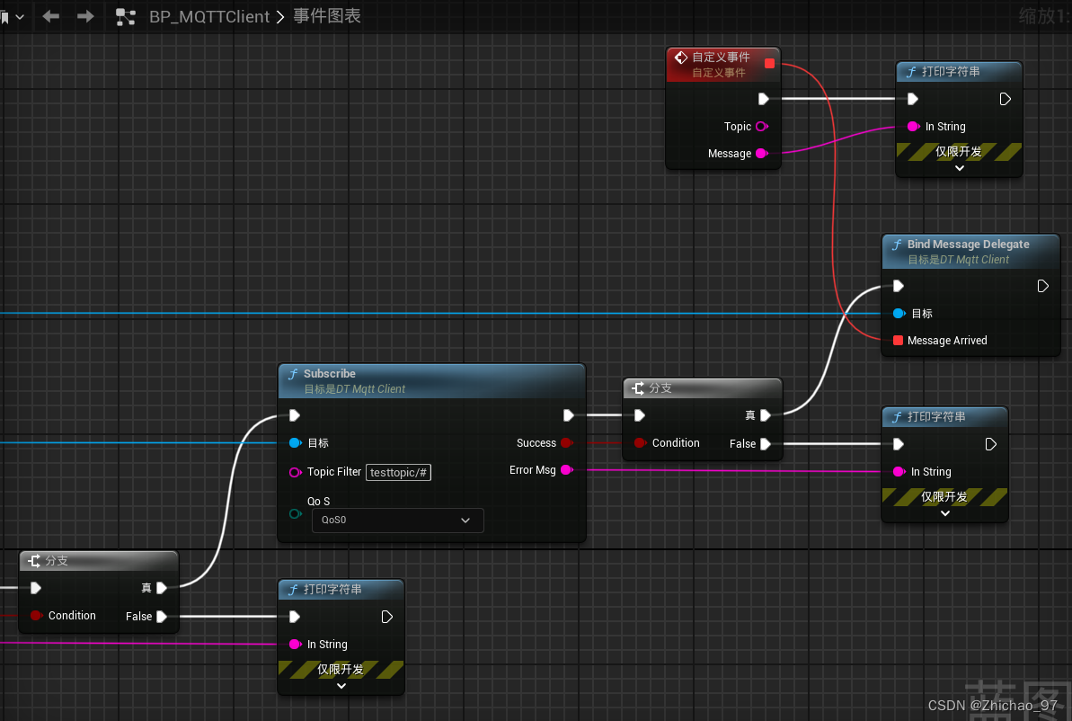Click the 缩放1:1 zoom indicator

coord(1045,15)
